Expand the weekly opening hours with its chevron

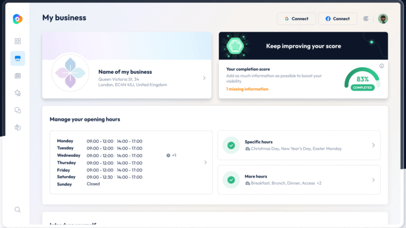pos(205,162)
